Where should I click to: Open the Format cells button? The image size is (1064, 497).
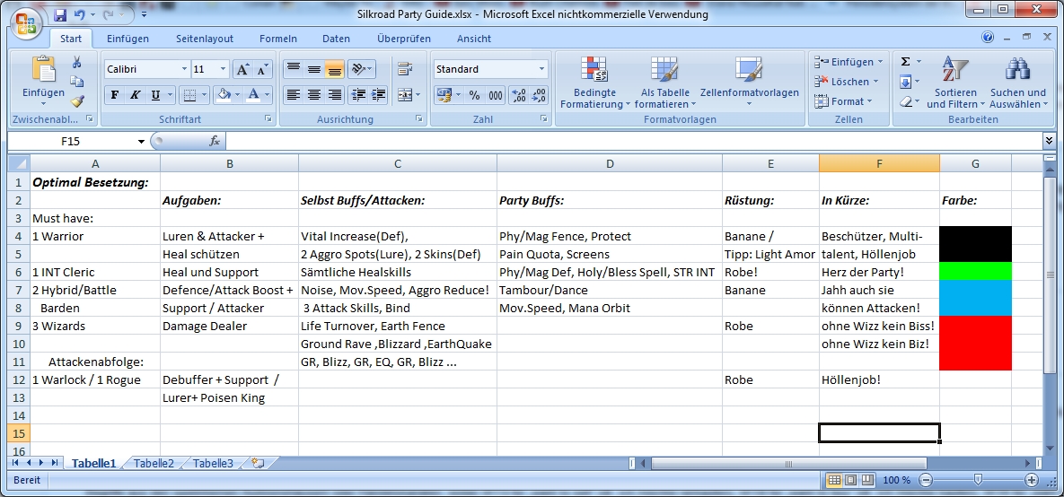(x=841, y=101)
